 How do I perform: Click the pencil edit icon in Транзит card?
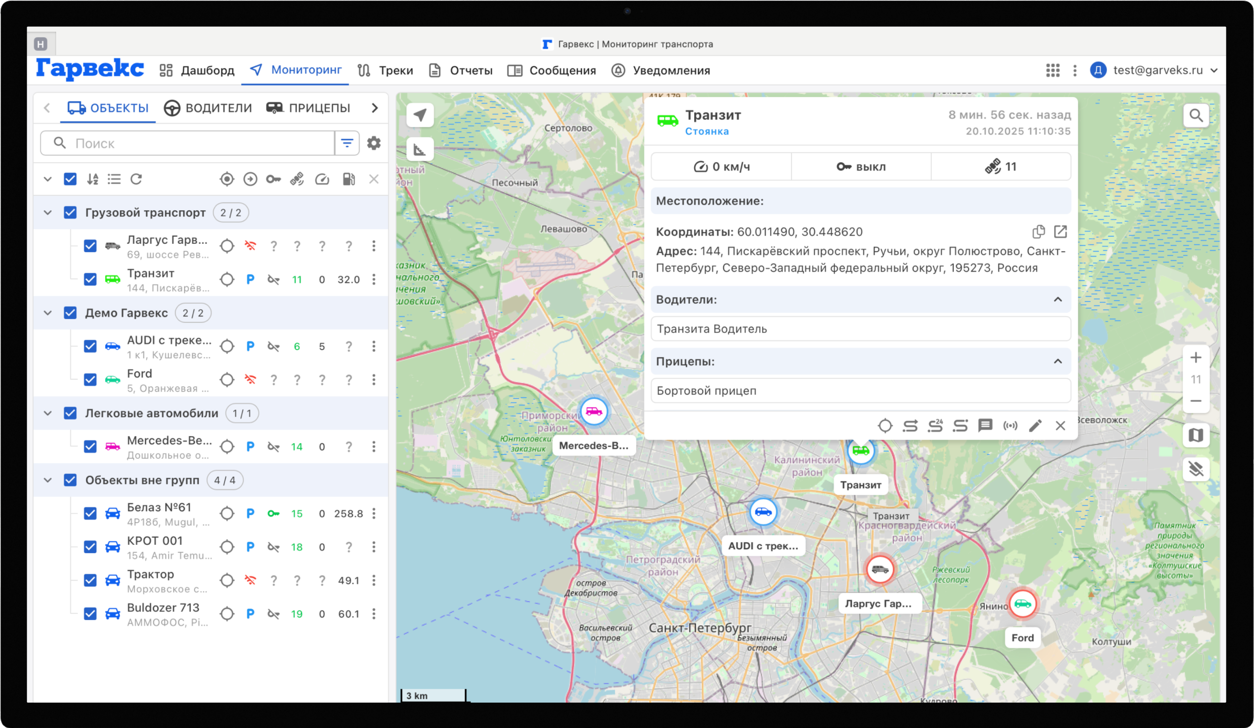point(1035,426)
